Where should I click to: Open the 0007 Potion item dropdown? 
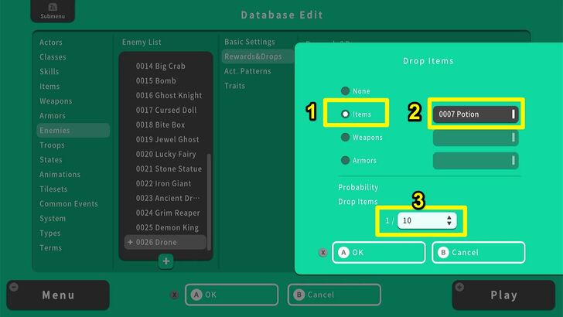(476, 114)
